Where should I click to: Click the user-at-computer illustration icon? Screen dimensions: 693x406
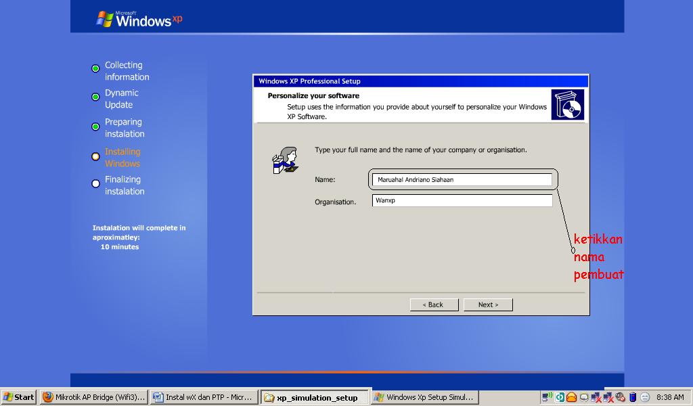coord(285,160)
